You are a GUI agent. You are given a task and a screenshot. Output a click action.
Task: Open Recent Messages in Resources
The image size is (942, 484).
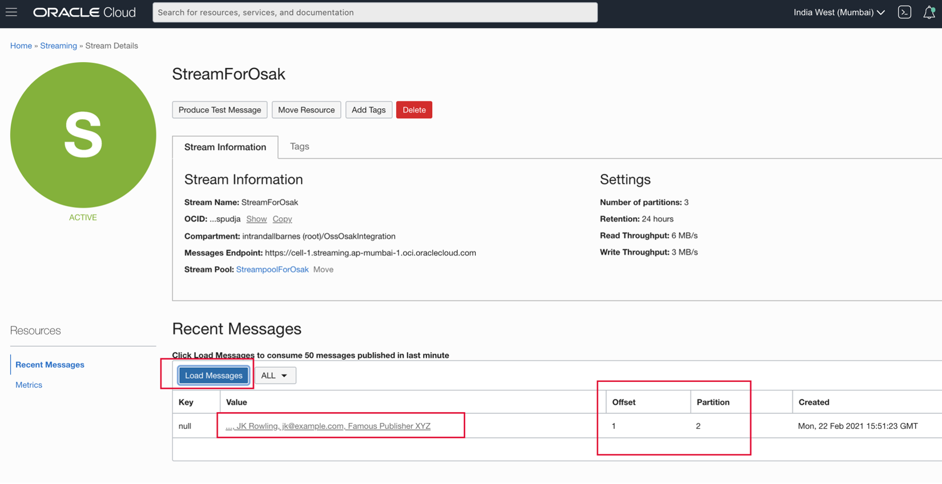click(x=50, y=365)
